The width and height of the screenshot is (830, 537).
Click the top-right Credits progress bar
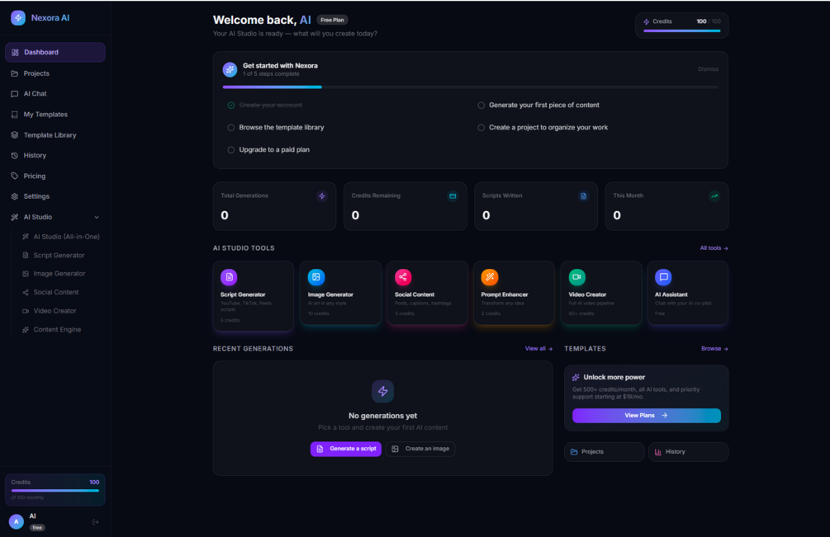pyautogui.click(x=682, y=31)
